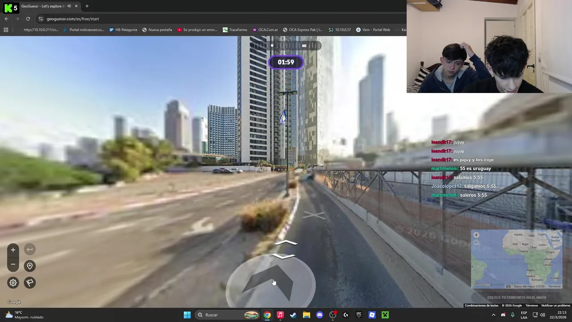The height and width of the screenshot is (322, 572).
Task: Open 'Combinaciones de teclas' link
Action: pyautogui.click(x=481, y=305)
